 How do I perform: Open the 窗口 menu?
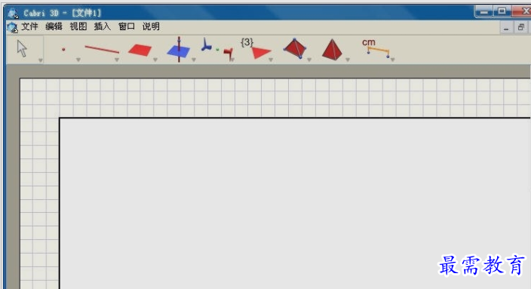[x=127, y=26]
